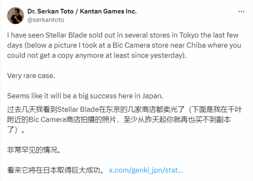
Task: Click the word 'Chiba' in the tweet
Action: coord(196,46)
